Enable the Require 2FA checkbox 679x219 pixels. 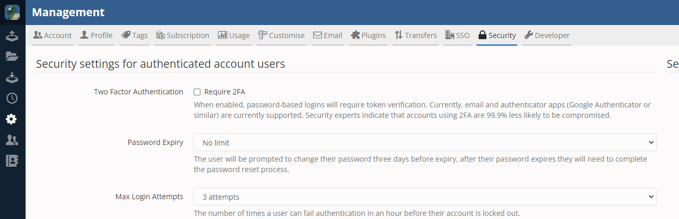pos(197,92)
